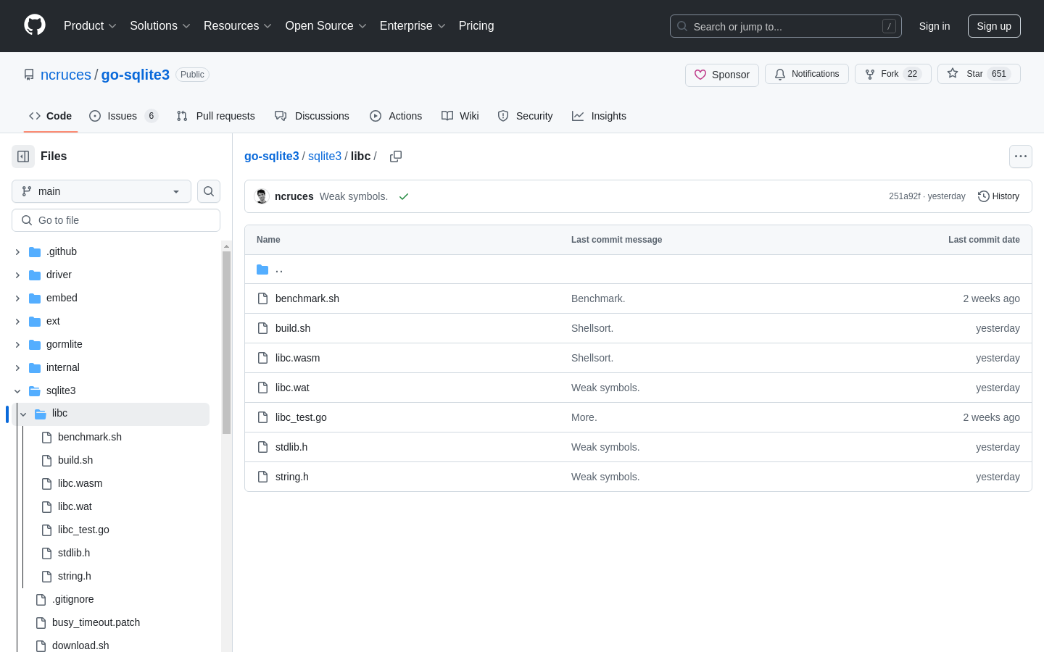Image resolution: width=1044 pixels, height=652 pixels.
Task: Expand the embed folder chevron
Action: 17,298
